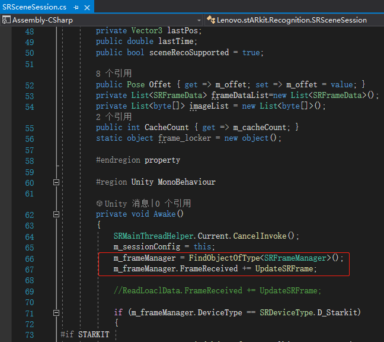384x342 pixels.
Task: Click the '0 个引用' code lens above Awake
Action: point(173,204)
